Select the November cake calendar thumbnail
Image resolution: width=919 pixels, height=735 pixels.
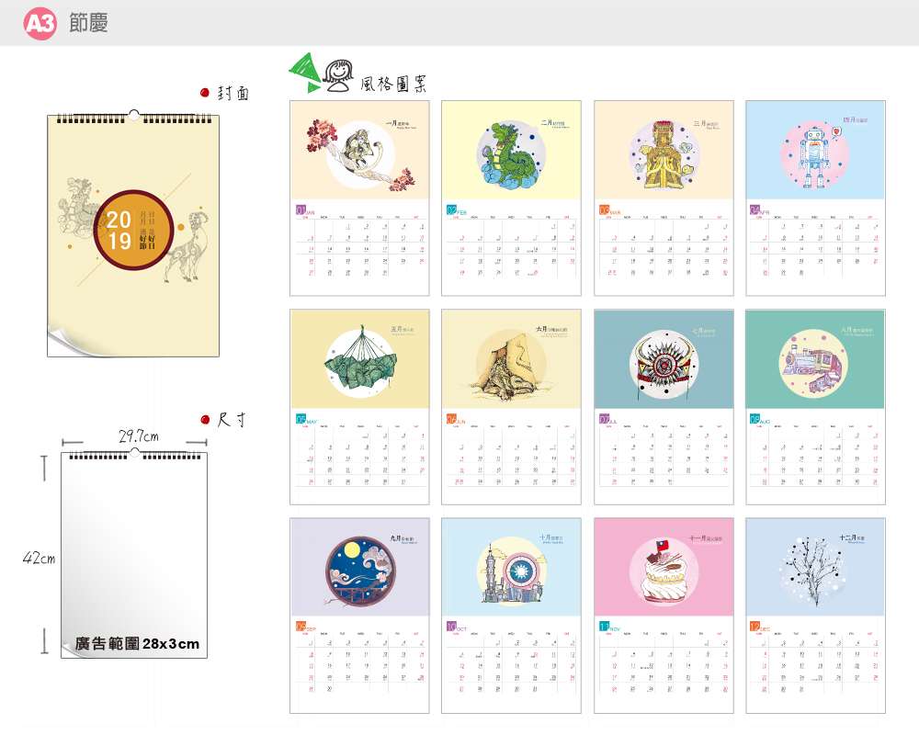(664, 616)
